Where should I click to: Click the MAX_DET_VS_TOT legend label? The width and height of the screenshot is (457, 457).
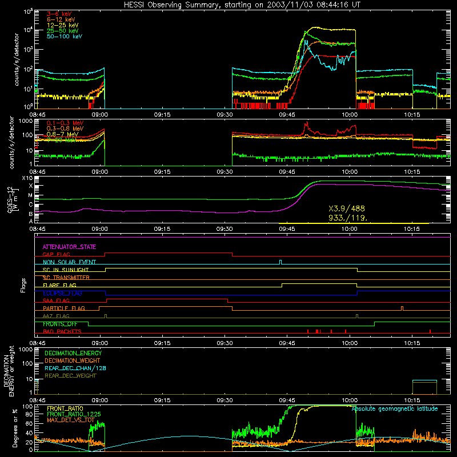click(71, 420)
